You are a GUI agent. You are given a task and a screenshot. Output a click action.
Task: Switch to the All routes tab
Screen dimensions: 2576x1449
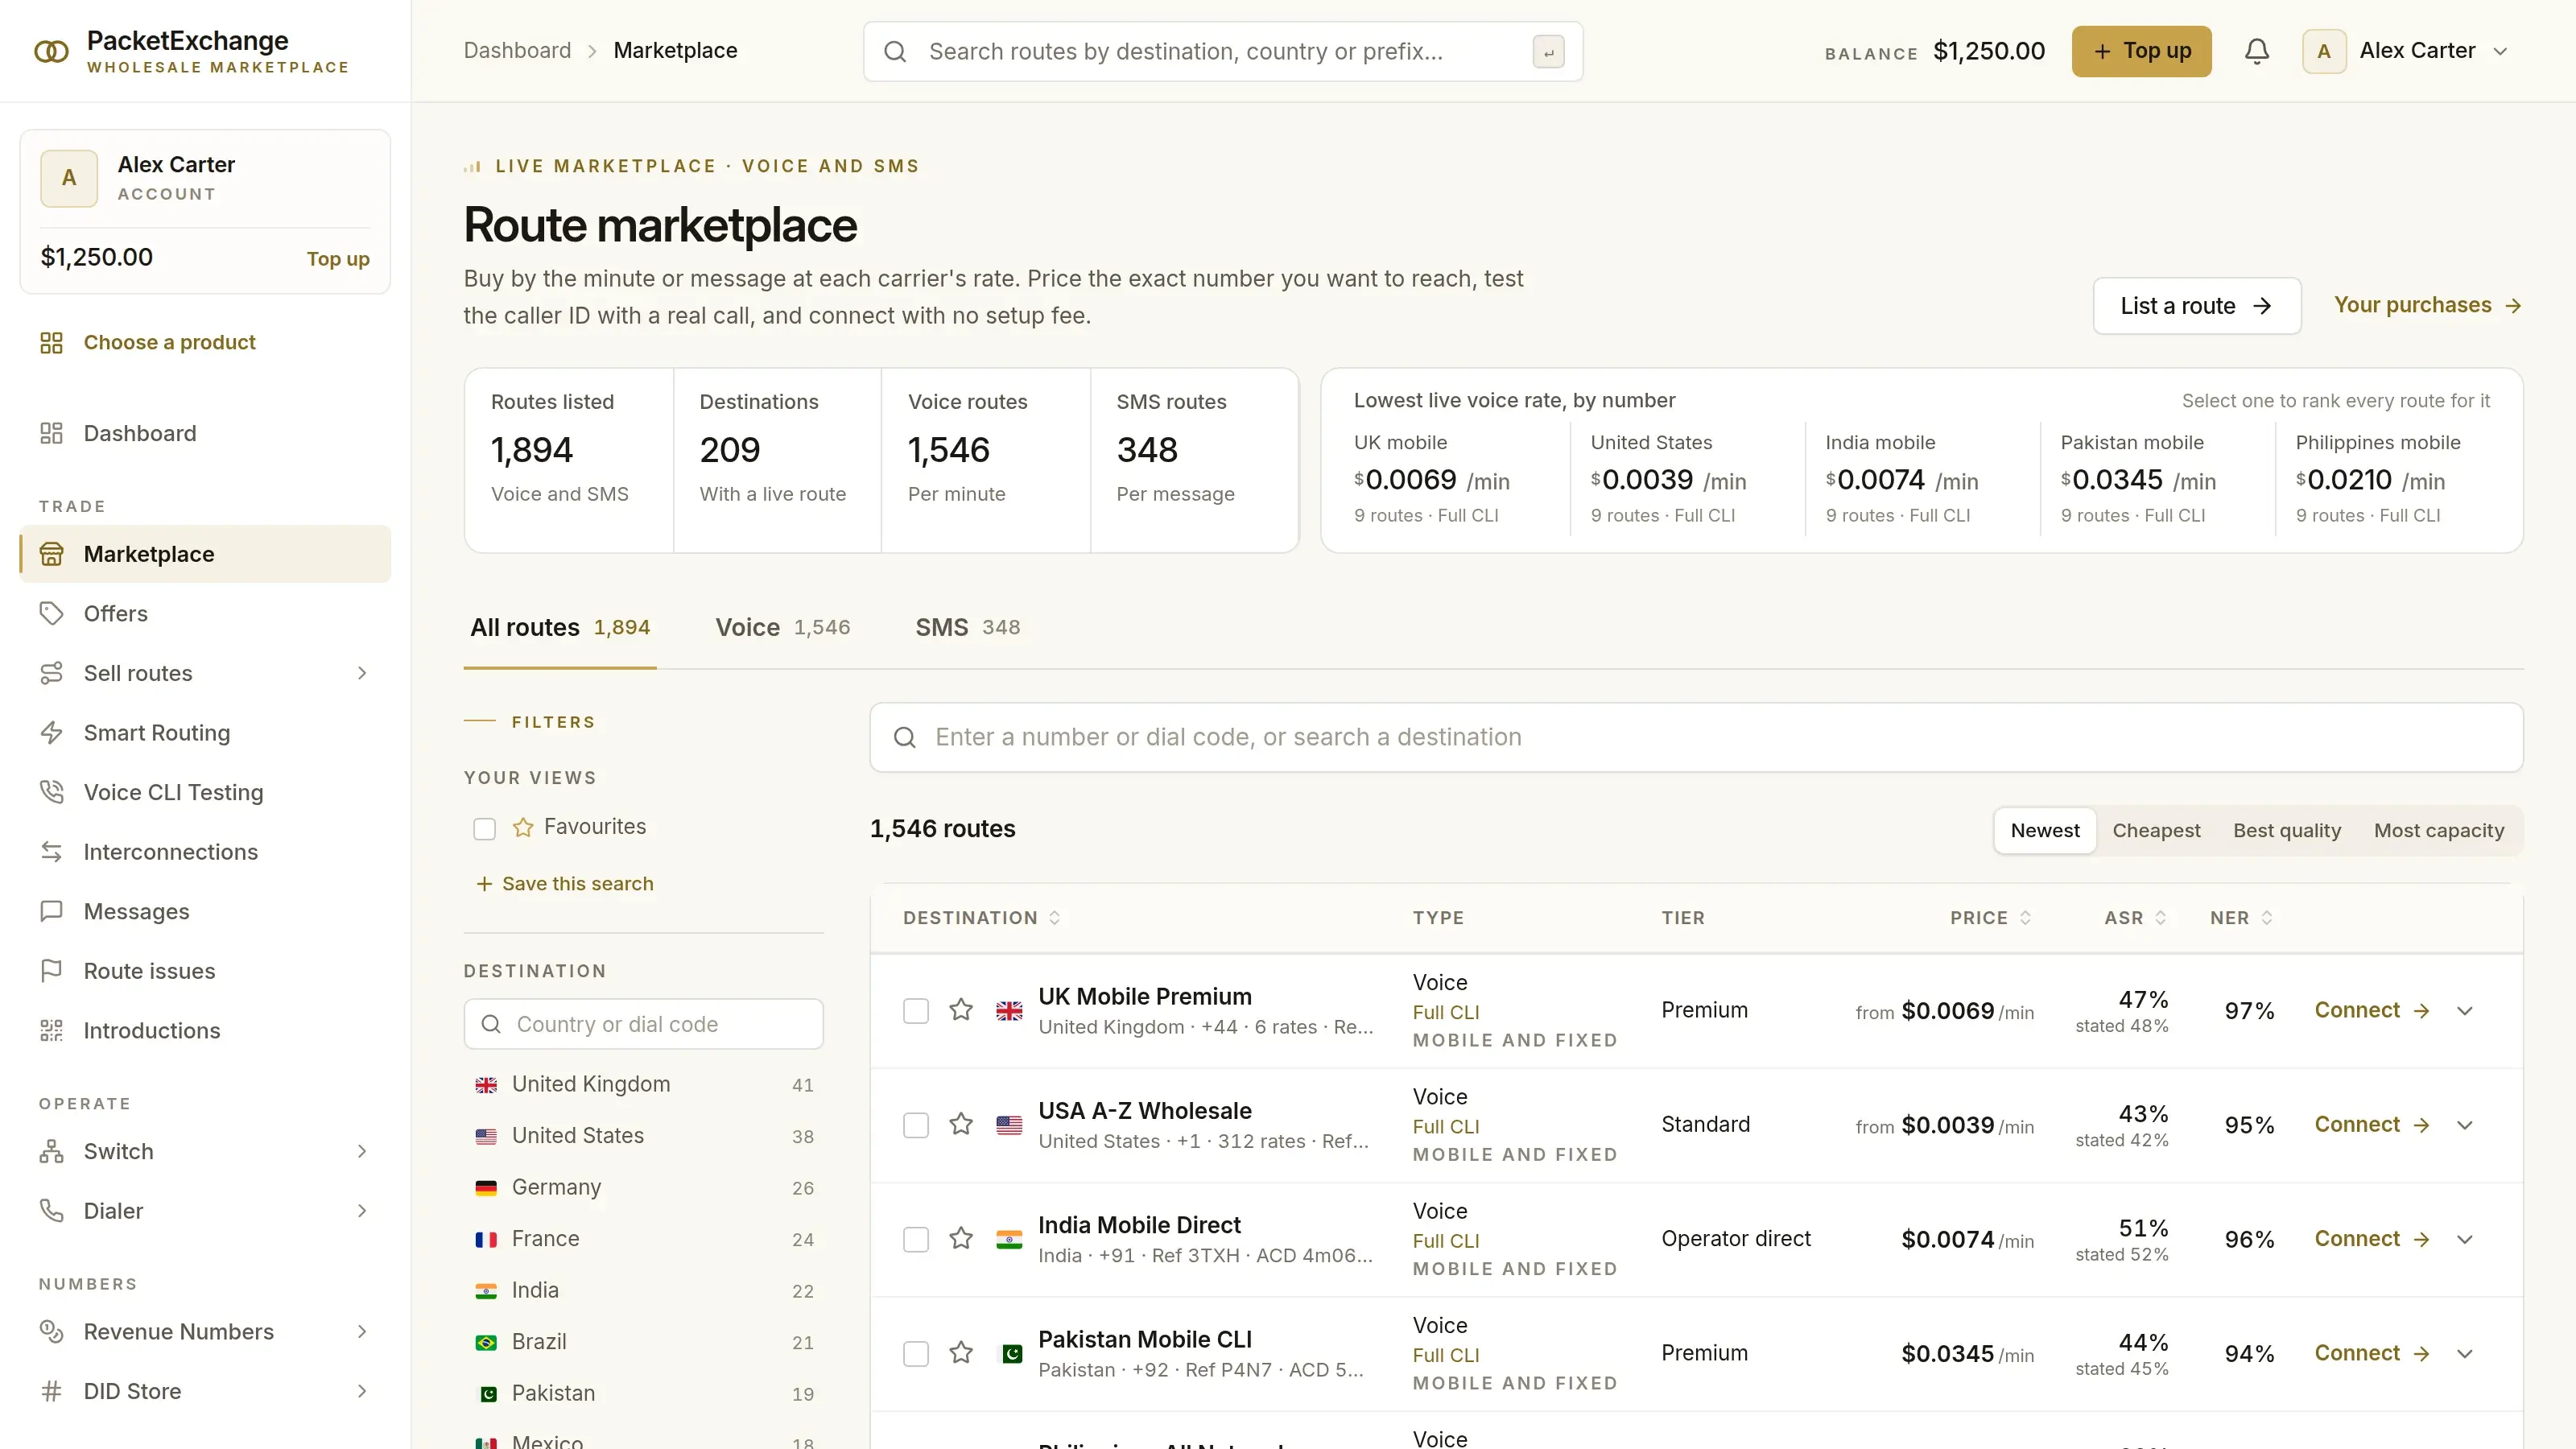coord(560,628)
